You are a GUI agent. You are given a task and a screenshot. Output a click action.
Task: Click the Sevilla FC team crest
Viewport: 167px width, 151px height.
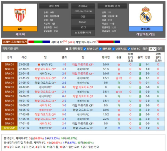[x=20, y=15]
